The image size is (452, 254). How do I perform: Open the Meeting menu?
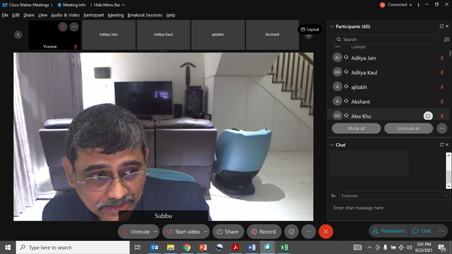pos(116,15)
